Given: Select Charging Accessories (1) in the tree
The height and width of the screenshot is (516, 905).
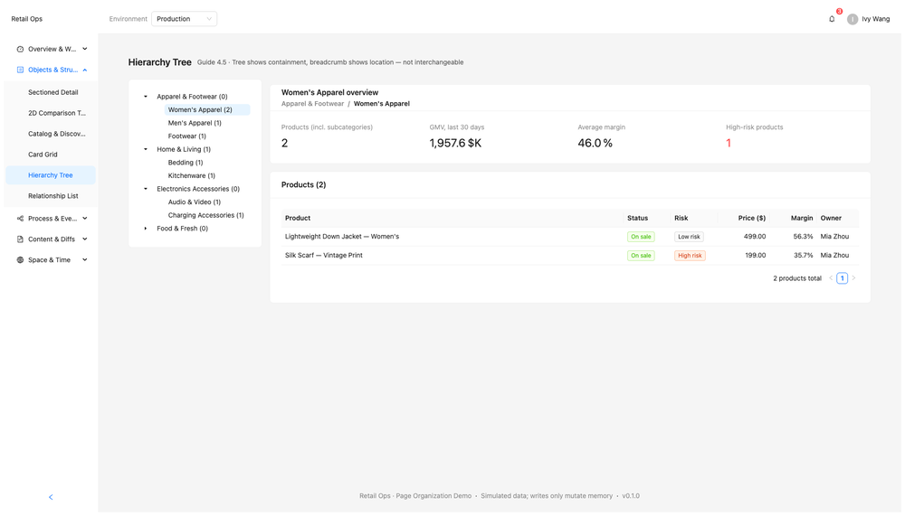Looking at the screenshot, I should 206,216.
